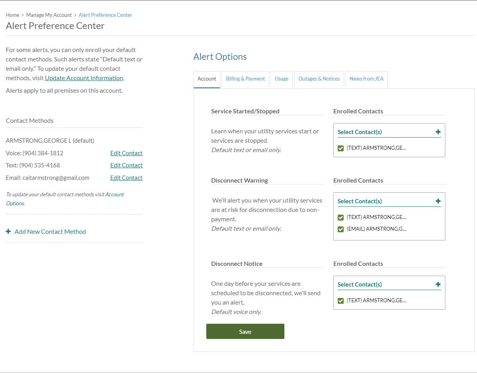
Task: Edit the Voice contact number
Action: [126, 153]
